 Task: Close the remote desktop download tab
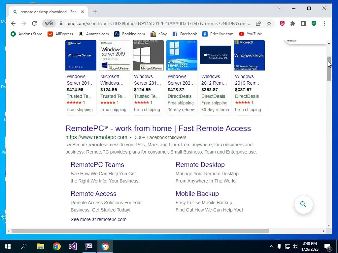(x=83, y=12)
